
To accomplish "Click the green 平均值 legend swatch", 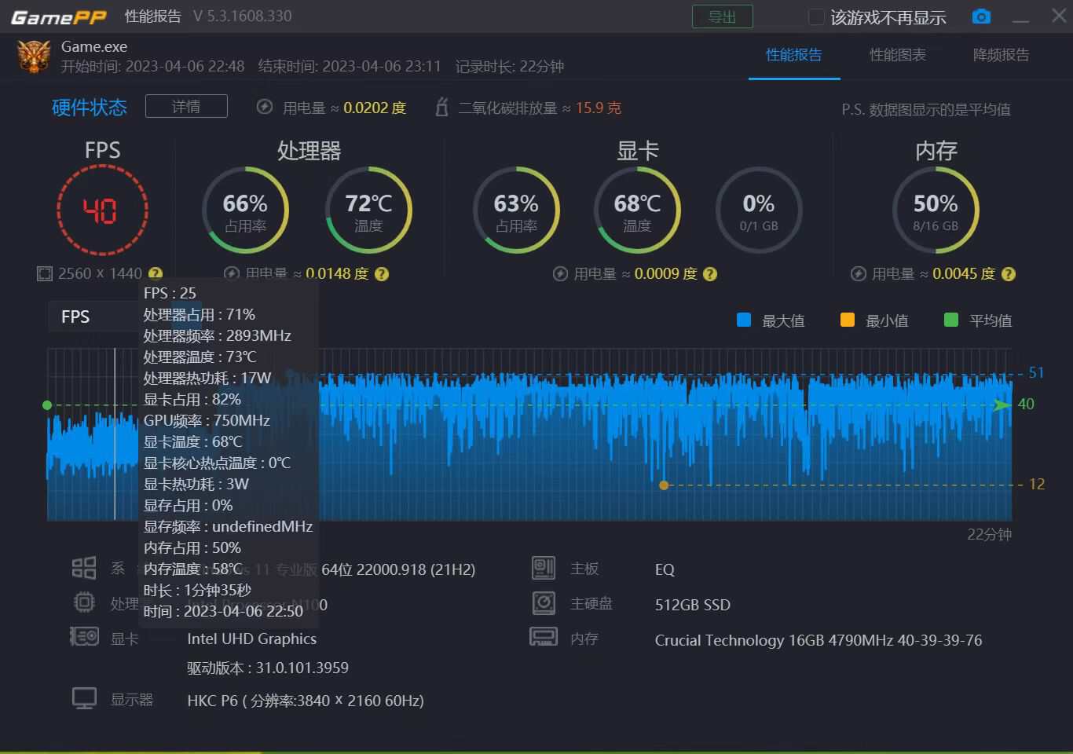I will click(951, 320).
